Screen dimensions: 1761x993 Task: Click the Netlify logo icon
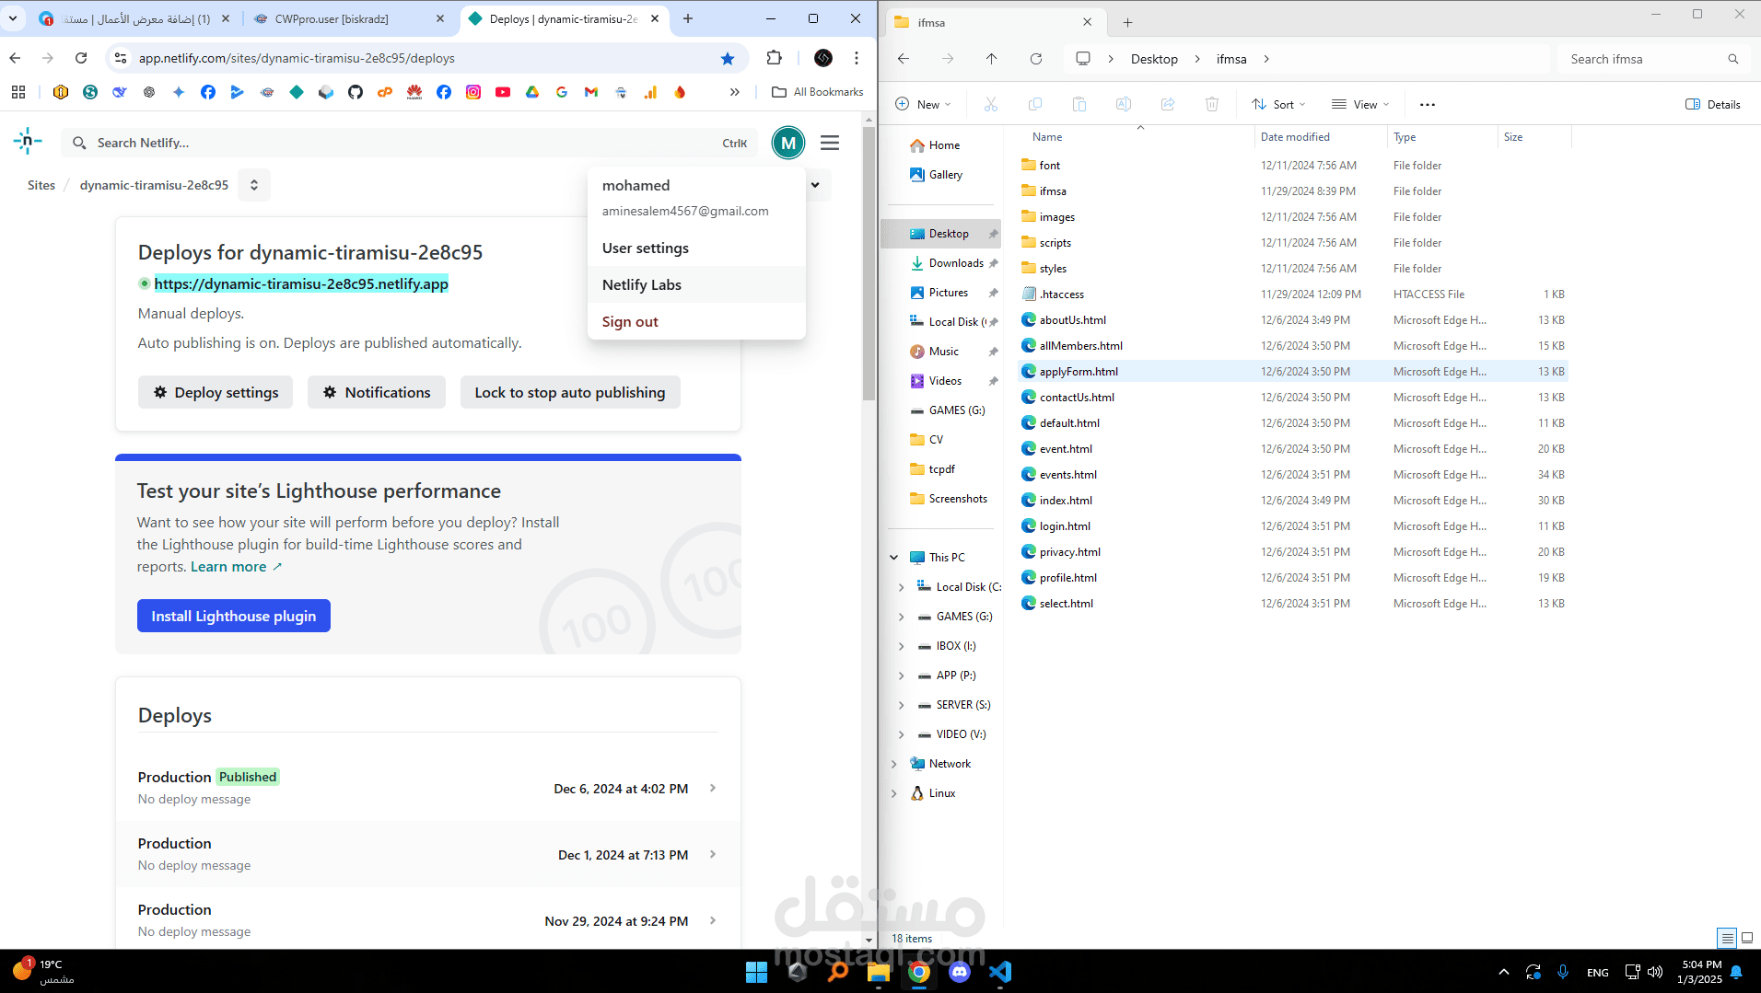pos(28,142)
